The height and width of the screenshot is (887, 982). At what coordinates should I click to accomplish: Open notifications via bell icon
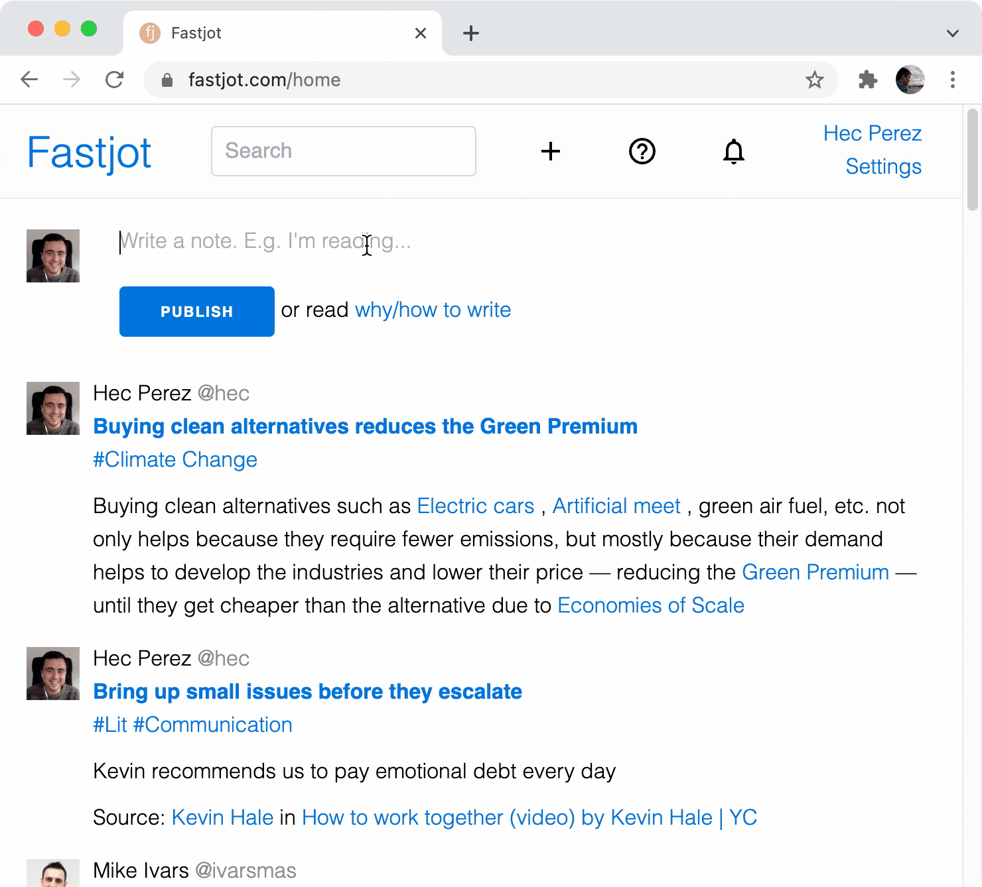coord(734,151)
